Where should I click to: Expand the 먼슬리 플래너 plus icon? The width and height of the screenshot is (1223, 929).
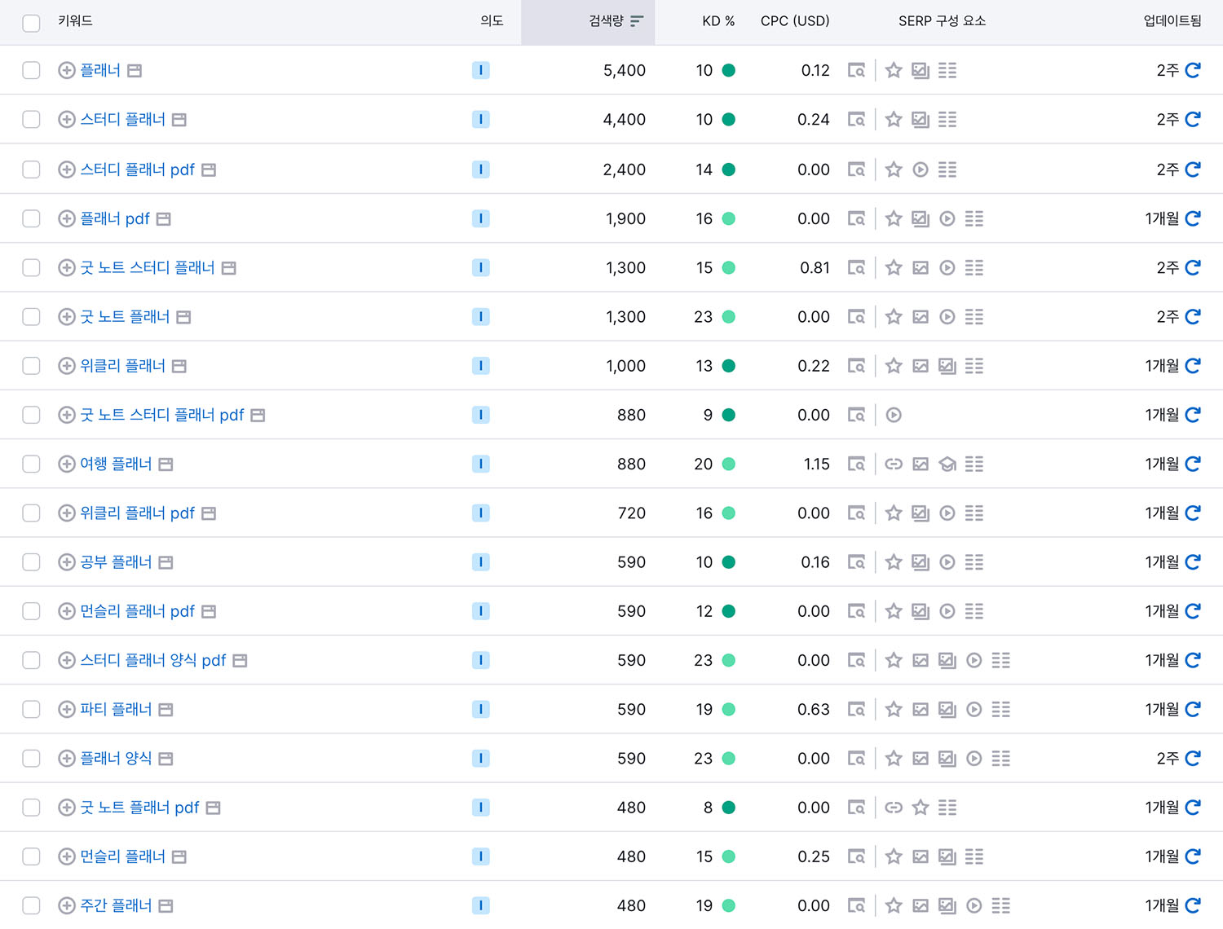tap(67, 856)
